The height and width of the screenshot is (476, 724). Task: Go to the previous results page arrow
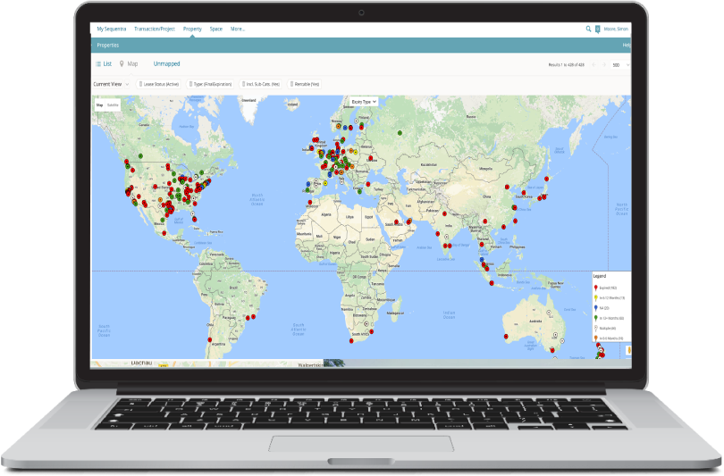click(594, 65)
